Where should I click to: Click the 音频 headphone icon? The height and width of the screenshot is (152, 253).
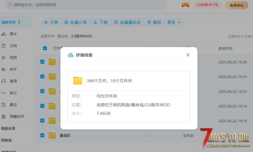click(x=3, y=81)
